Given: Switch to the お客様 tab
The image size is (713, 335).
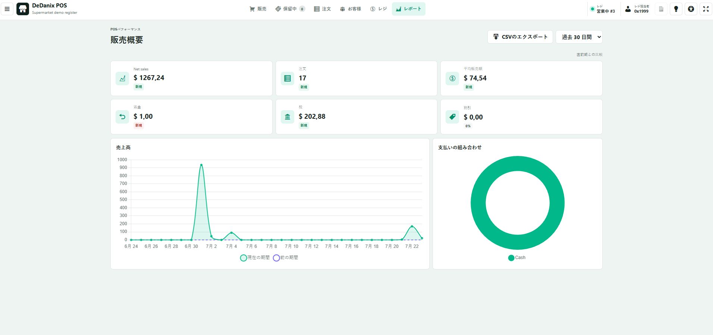Looking at the screenshot, I should coord(351,9).
